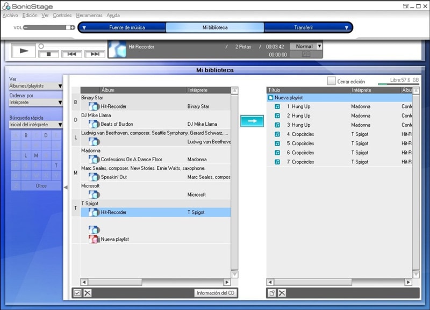430x310 pixels.
Task: Click the playlist icon in Nueva playlist header row
Action: (271, 98)
